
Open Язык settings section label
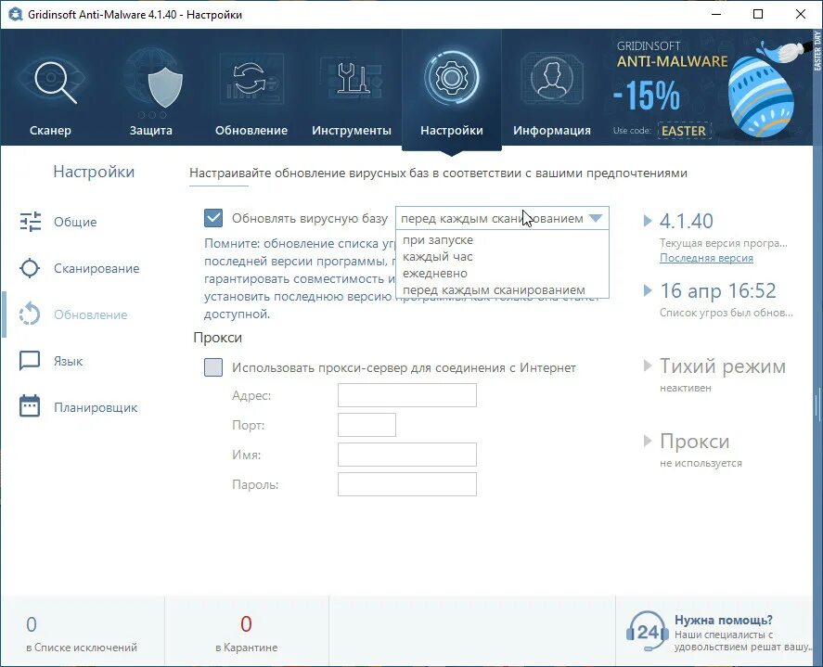[69, 361]
